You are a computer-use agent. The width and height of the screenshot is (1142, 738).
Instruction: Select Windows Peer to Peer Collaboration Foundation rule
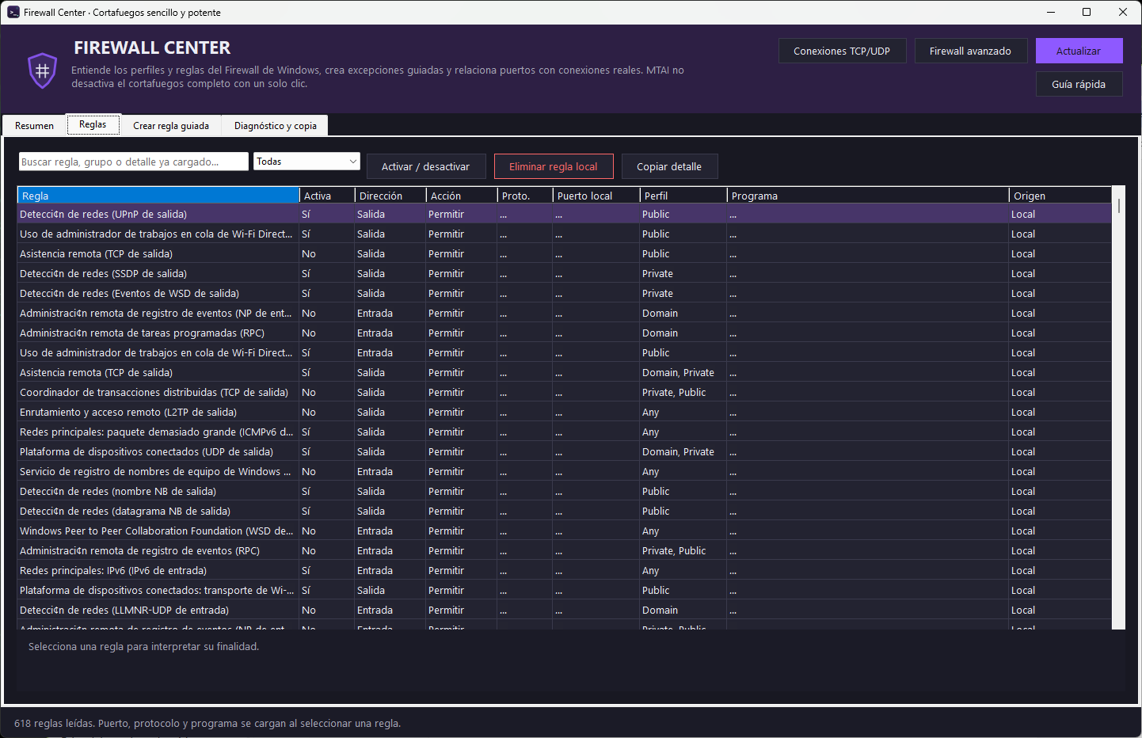(564, 531)
